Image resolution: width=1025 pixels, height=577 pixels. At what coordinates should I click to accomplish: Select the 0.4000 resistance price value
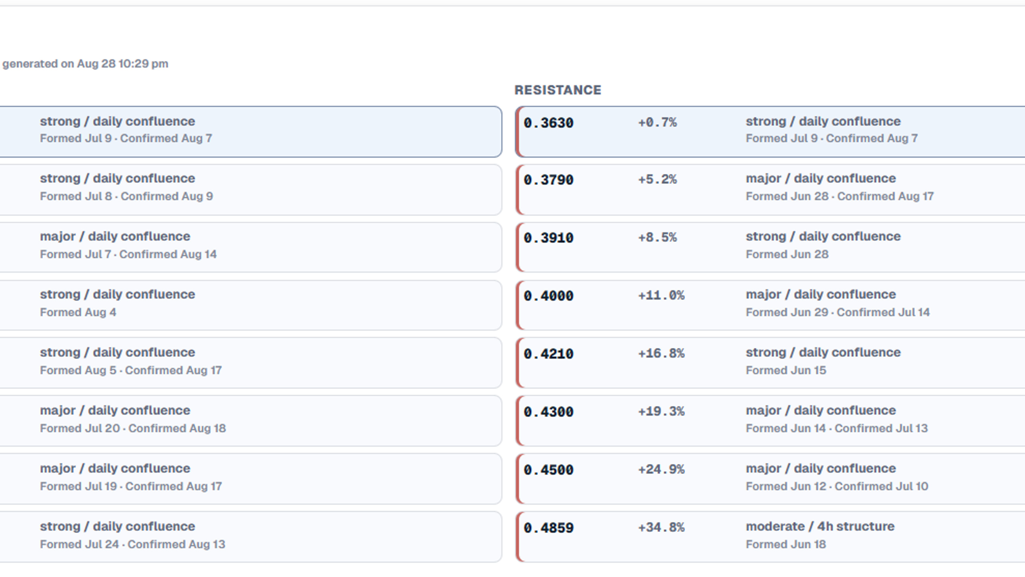point(548,296)
